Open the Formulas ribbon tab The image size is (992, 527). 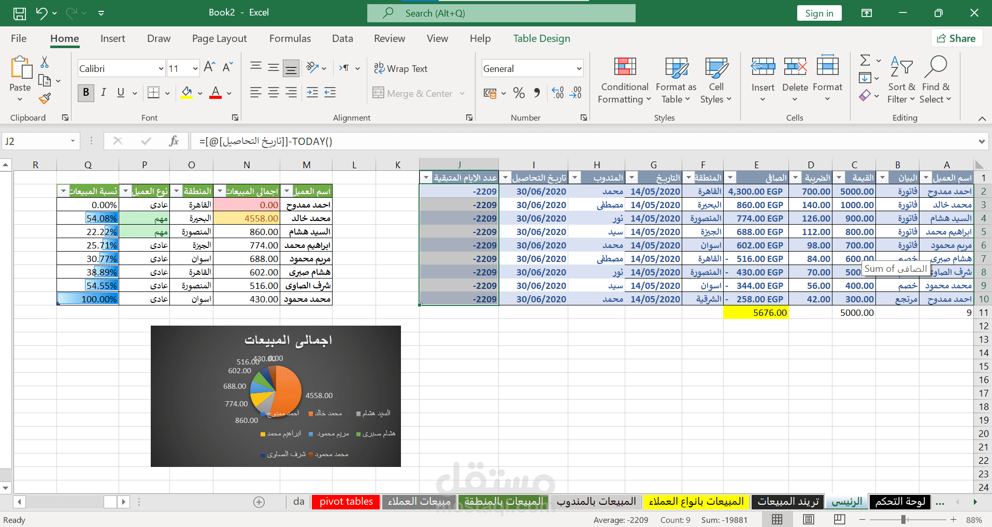pos(290,38)
